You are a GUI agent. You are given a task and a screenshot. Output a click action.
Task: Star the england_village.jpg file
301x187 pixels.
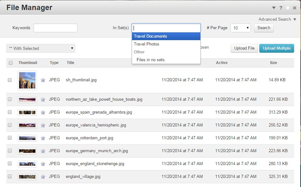[x=43, y=177]
